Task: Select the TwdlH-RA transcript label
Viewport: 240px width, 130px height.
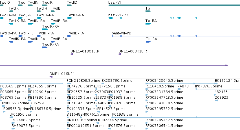Action: point(45,15)
